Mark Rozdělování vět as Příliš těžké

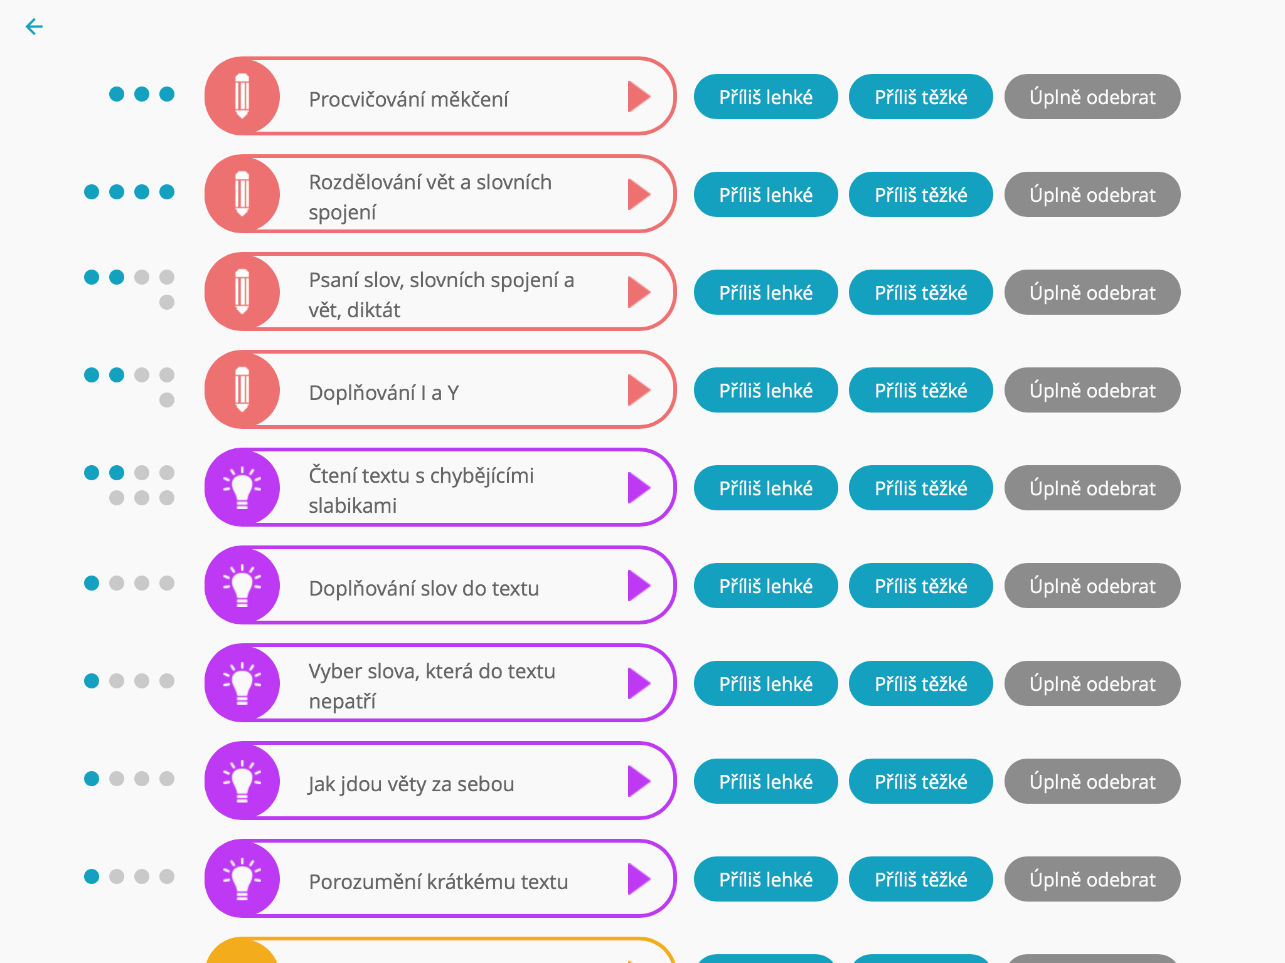920,194
